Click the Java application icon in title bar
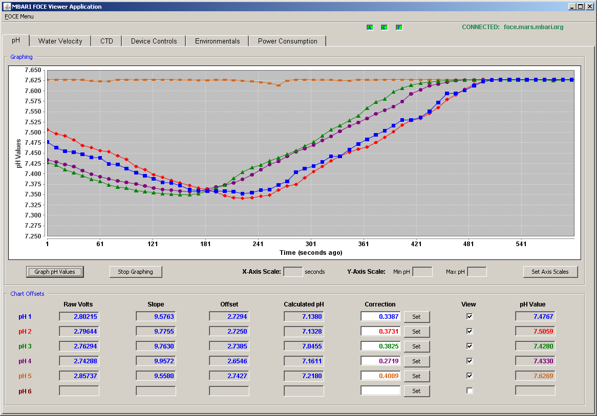 7,7
